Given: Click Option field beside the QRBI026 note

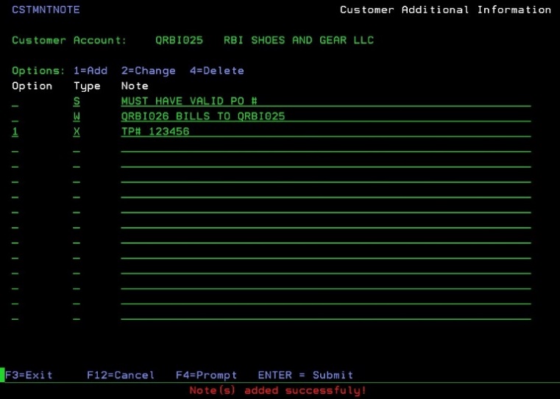Looking at the screenshot, I should click(15, 118).
